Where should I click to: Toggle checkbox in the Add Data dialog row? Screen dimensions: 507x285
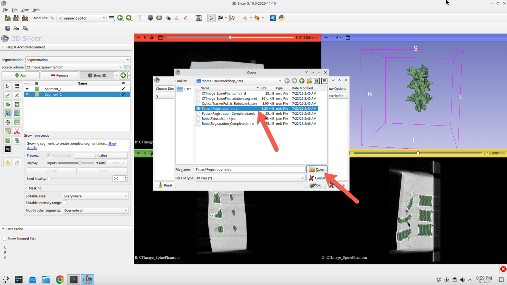click(157, 96)
